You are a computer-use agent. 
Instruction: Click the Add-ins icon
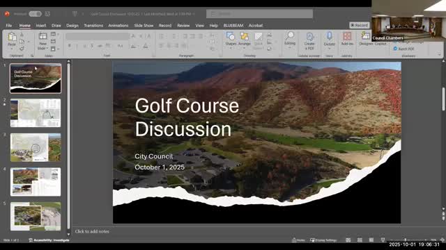347,39
